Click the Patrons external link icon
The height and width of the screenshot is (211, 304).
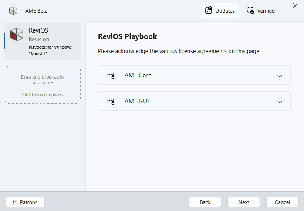15,202
